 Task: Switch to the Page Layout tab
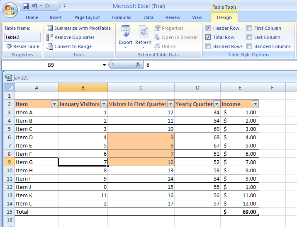click(x=87, y=17)
